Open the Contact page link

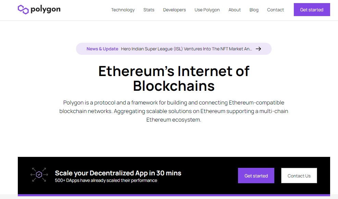[x=275, y=10]
